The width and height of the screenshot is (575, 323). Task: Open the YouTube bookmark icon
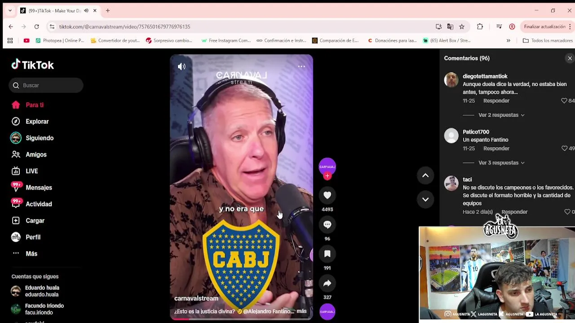tap(27, 41)
